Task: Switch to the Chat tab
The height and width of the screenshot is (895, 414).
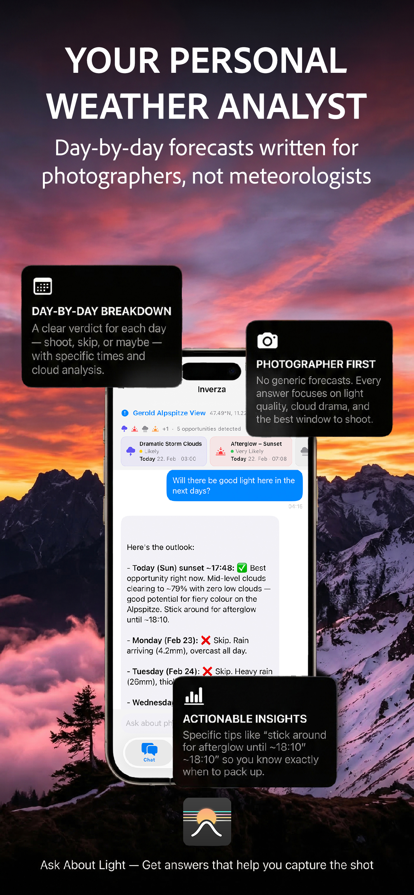Action: click(149, 752)
